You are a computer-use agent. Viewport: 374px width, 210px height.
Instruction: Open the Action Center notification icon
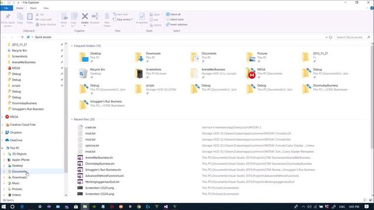coord(366,206)
